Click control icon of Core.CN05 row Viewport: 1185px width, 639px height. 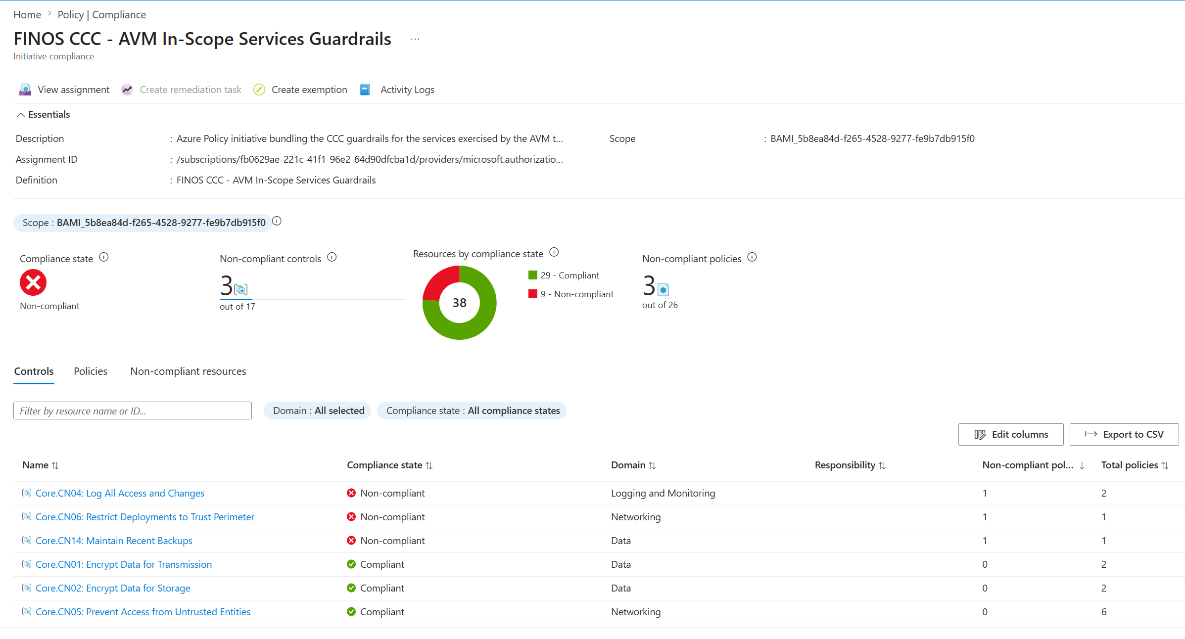click(x=27, y=611)
